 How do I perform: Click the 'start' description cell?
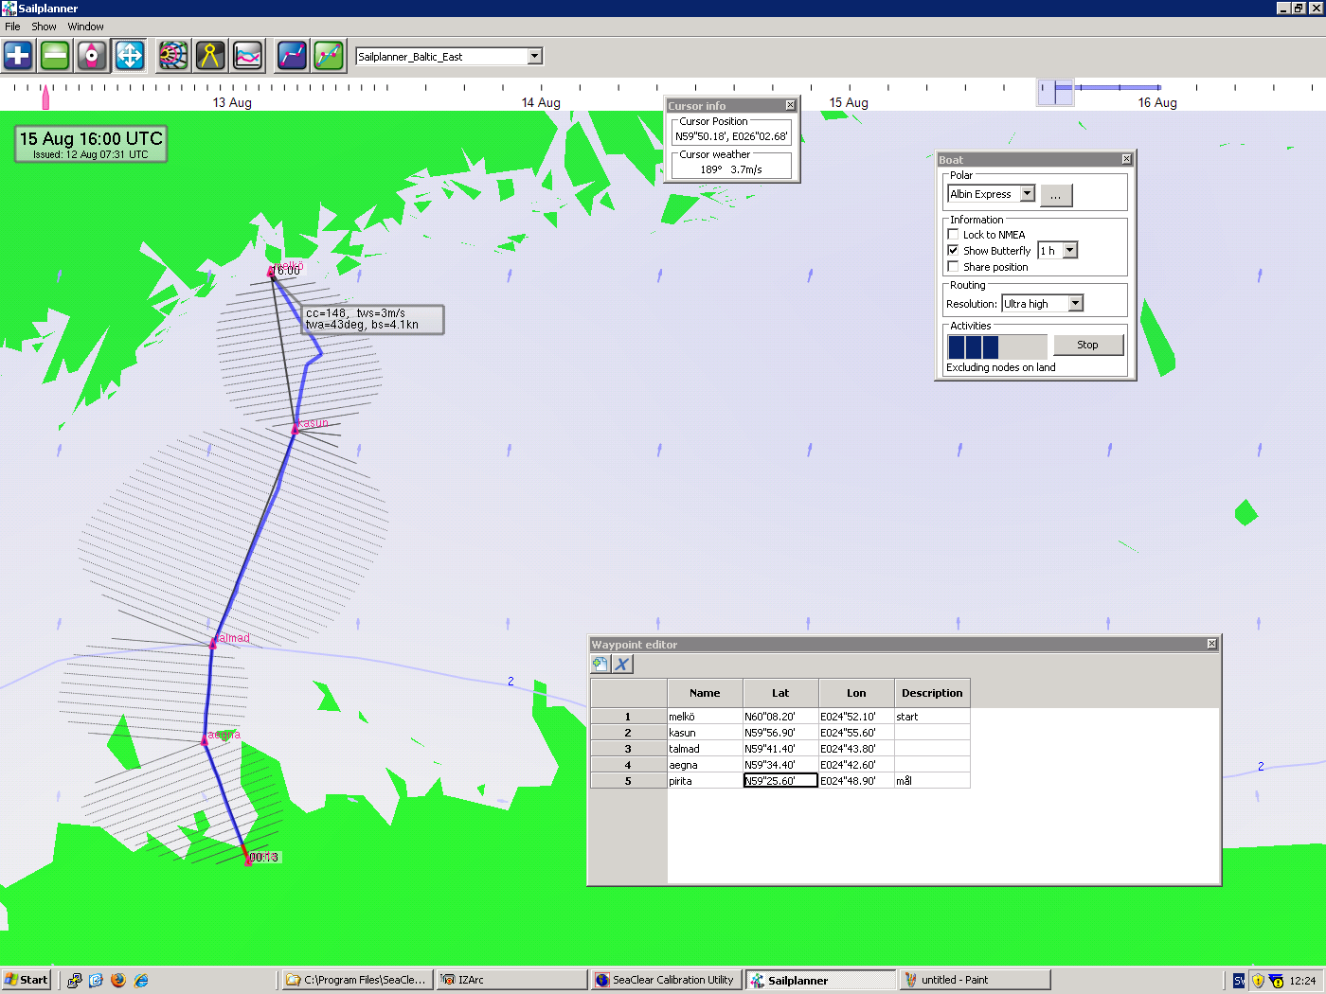(x=932, y=717)
